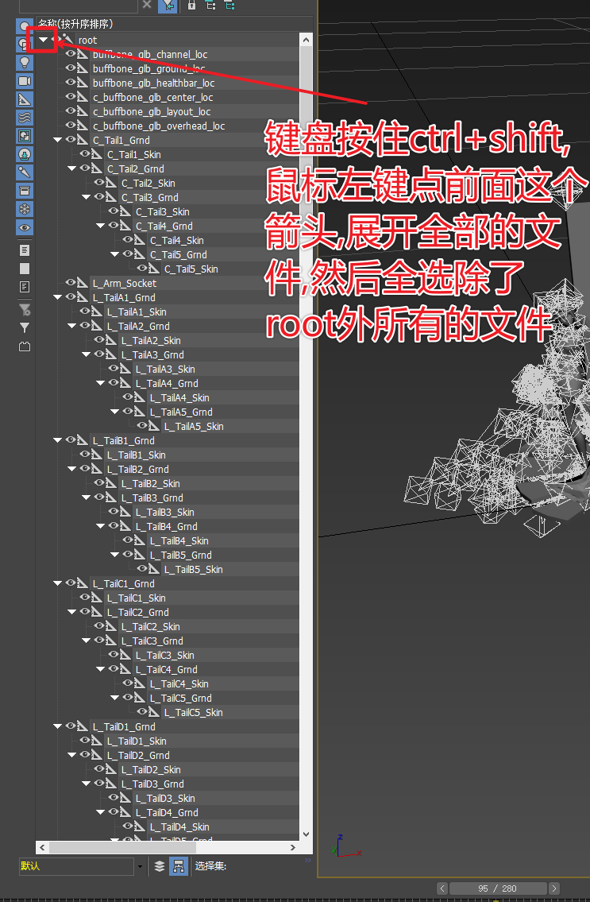The image size is (590, 902).
Task: Go to next frame arrow on time slider
Action: pos(553,888)
